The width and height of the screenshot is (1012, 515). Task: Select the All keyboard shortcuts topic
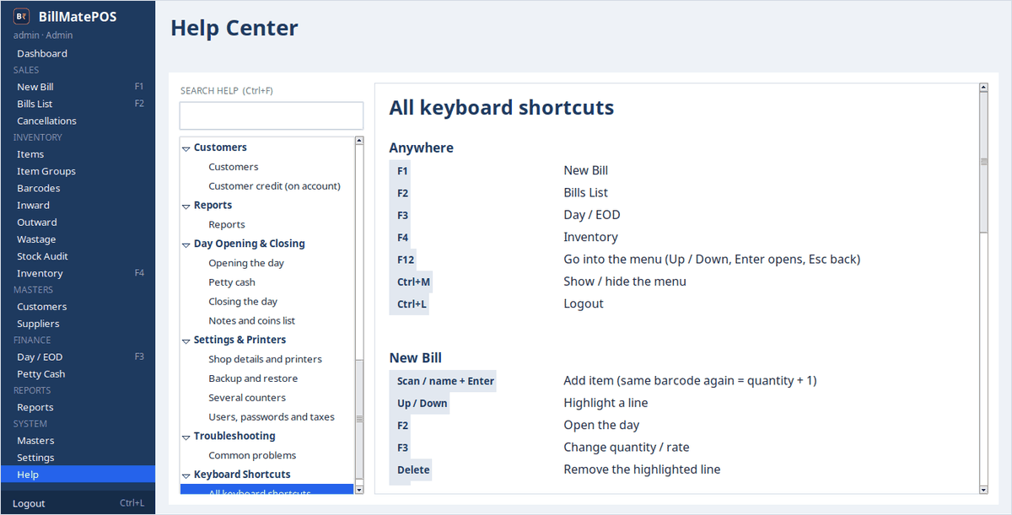pyautogui.click(x=266, y=489)
